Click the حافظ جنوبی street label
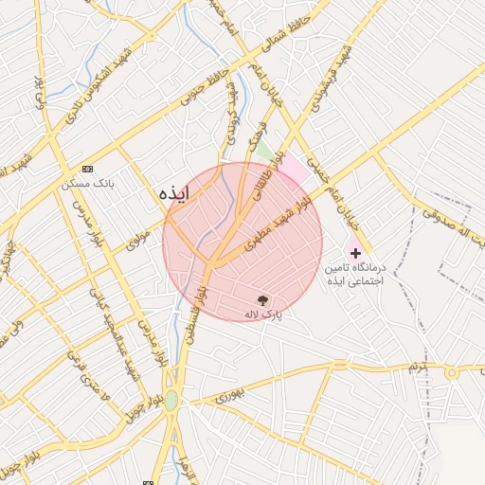The width and height of the screenshot is (485, 485). [x=205, y=87]
